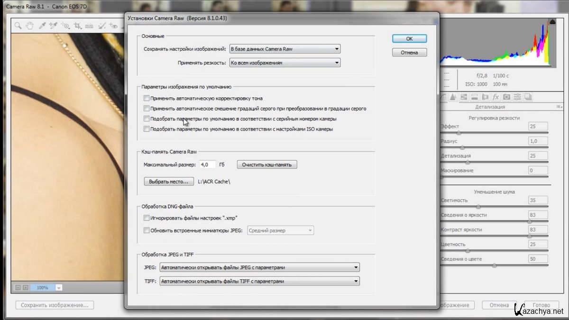This screenshot has height=320, width=569.
Task: Open the JPEG handling dropdown
Action: [x=259, y=267]
